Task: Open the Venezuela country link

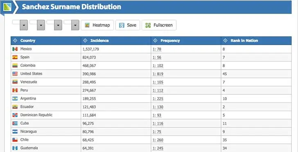Action: [29, 82]
